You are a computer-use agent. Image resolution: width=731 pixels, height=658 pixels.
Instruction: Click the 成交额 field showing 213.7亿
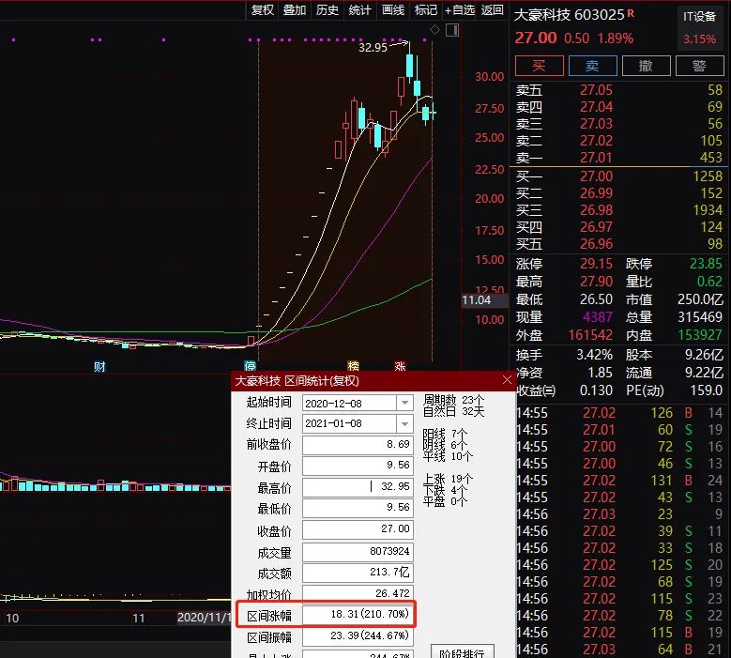pyautogui.click(x=358, y=573)
